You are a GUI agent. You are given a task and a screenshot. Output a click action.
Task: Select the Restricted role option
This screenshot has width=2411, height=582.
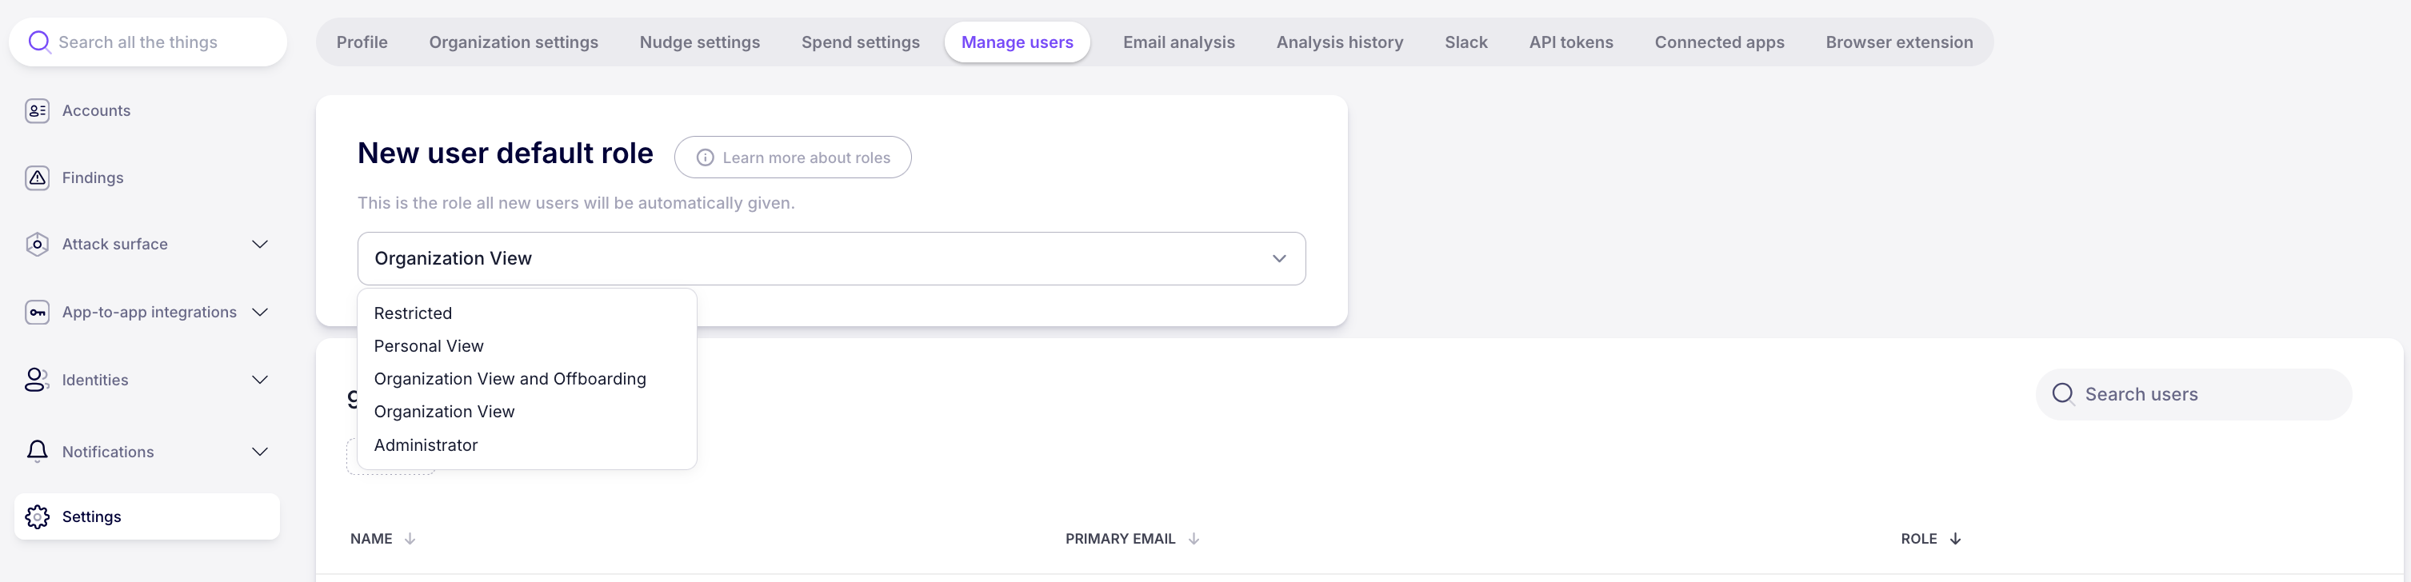coord(413,313)
